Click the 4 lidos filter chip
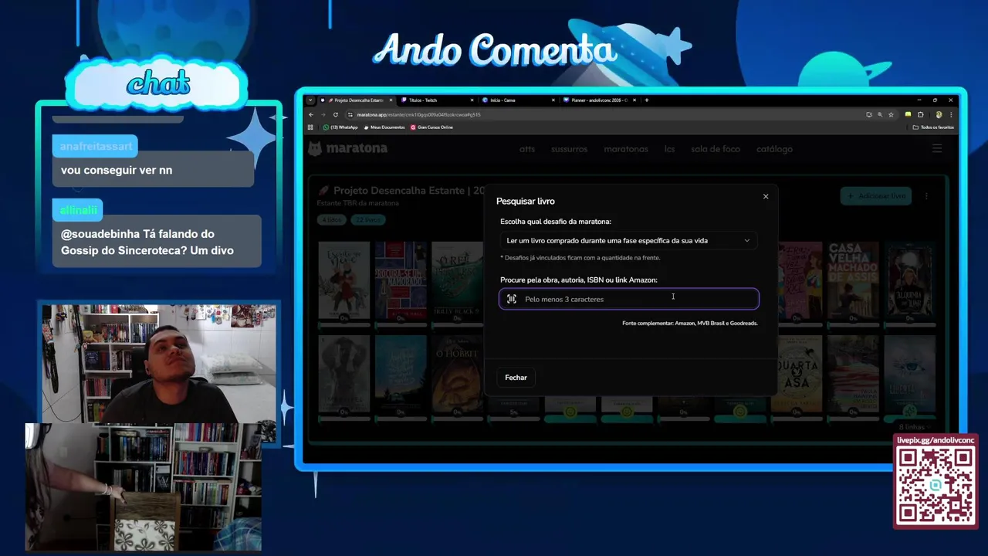This screenshot has width=988, height=556. pyautogui.click(x=331, y=220)
